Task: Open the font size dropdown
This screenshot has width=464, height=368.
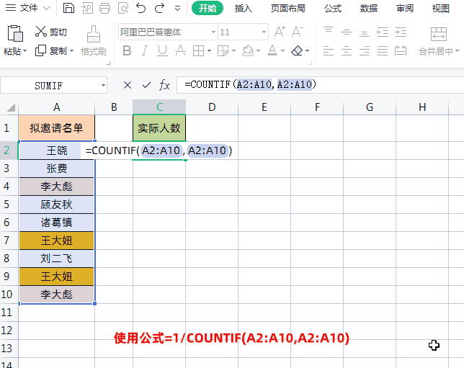Action: point(264,32)
